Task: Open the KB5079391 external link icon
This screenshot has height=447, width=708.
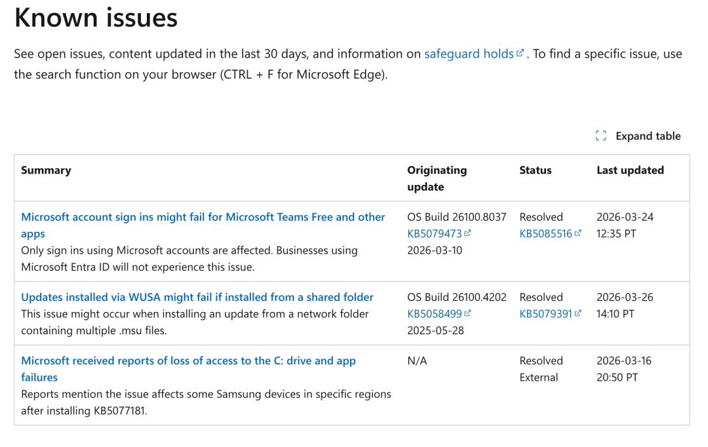Action: (578, 313)
